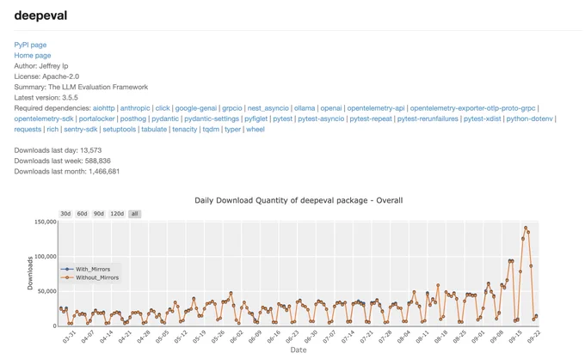Viewport: 585px width, 359px height.
Task: Click the 'deepeval' page heading
Action: (40, 15)
